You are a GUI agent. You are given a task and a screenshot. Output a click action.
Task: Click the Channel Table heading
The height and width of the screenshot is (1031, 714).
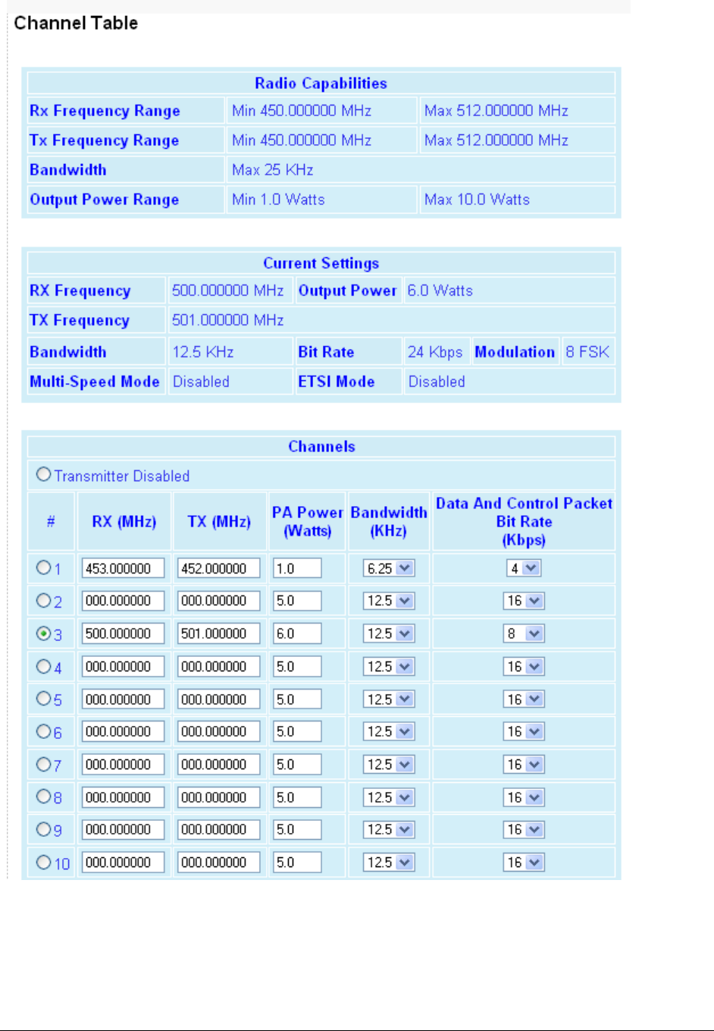(76, 24)
